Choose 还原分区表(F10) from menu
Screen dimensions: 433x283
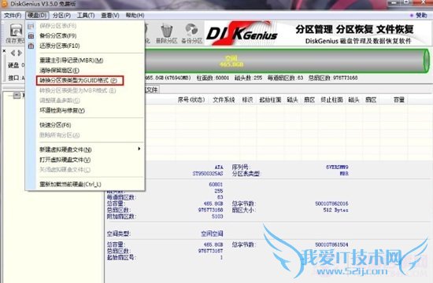tap(60, 46)
